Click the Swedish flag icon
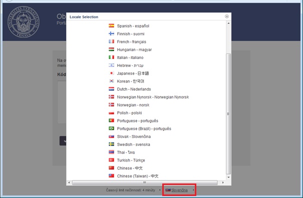 pos(111,144)
